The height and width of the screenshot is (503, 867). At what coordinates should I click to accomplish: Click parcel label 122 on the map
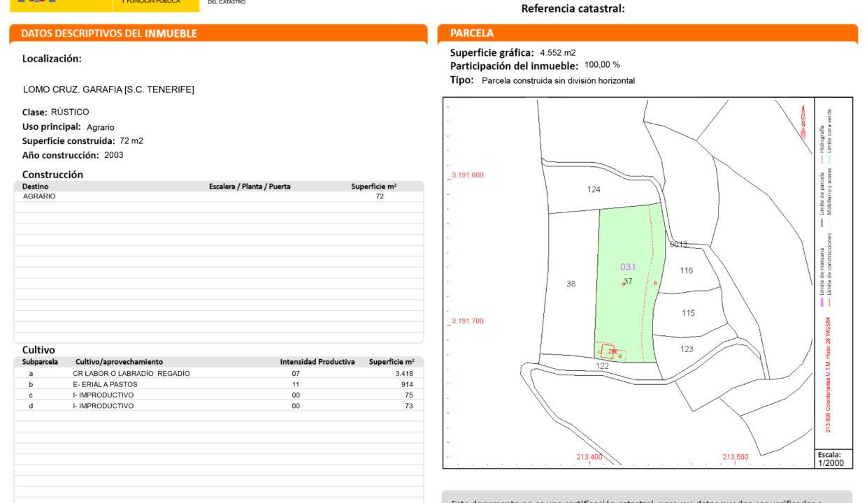click(x=602, y=366)
